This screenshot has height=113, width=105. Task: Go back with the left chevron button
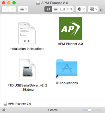tap(5, 9)
